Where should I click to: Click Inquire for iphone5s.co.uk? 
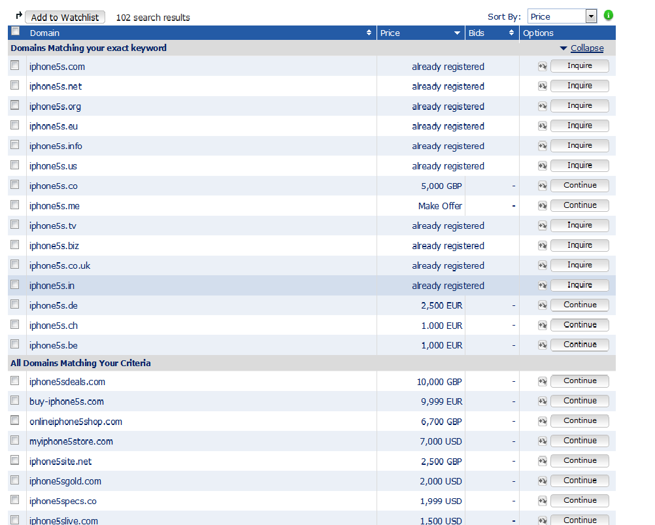coord(579,265)
